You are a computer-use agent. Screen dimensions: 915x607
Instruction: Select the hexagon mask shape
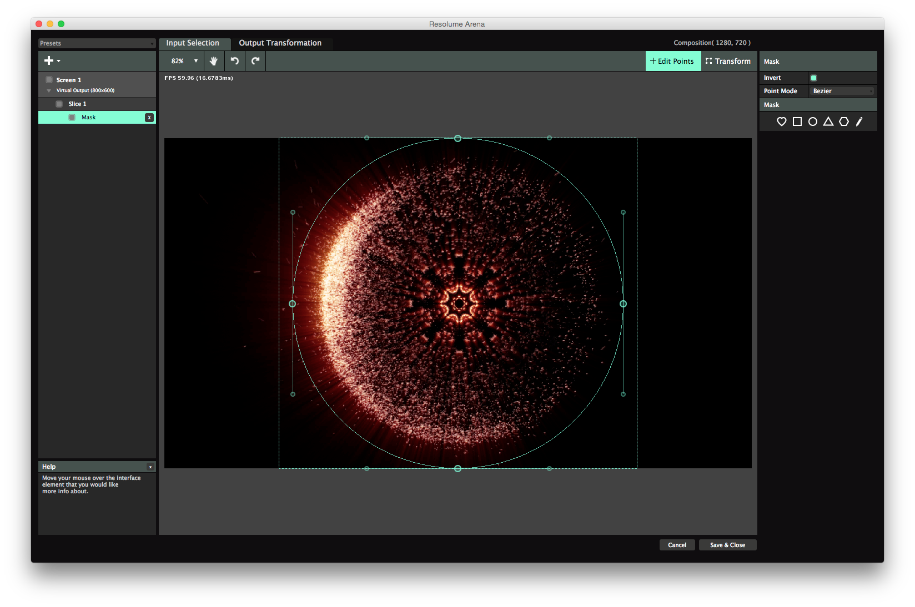tap(843, 122)
